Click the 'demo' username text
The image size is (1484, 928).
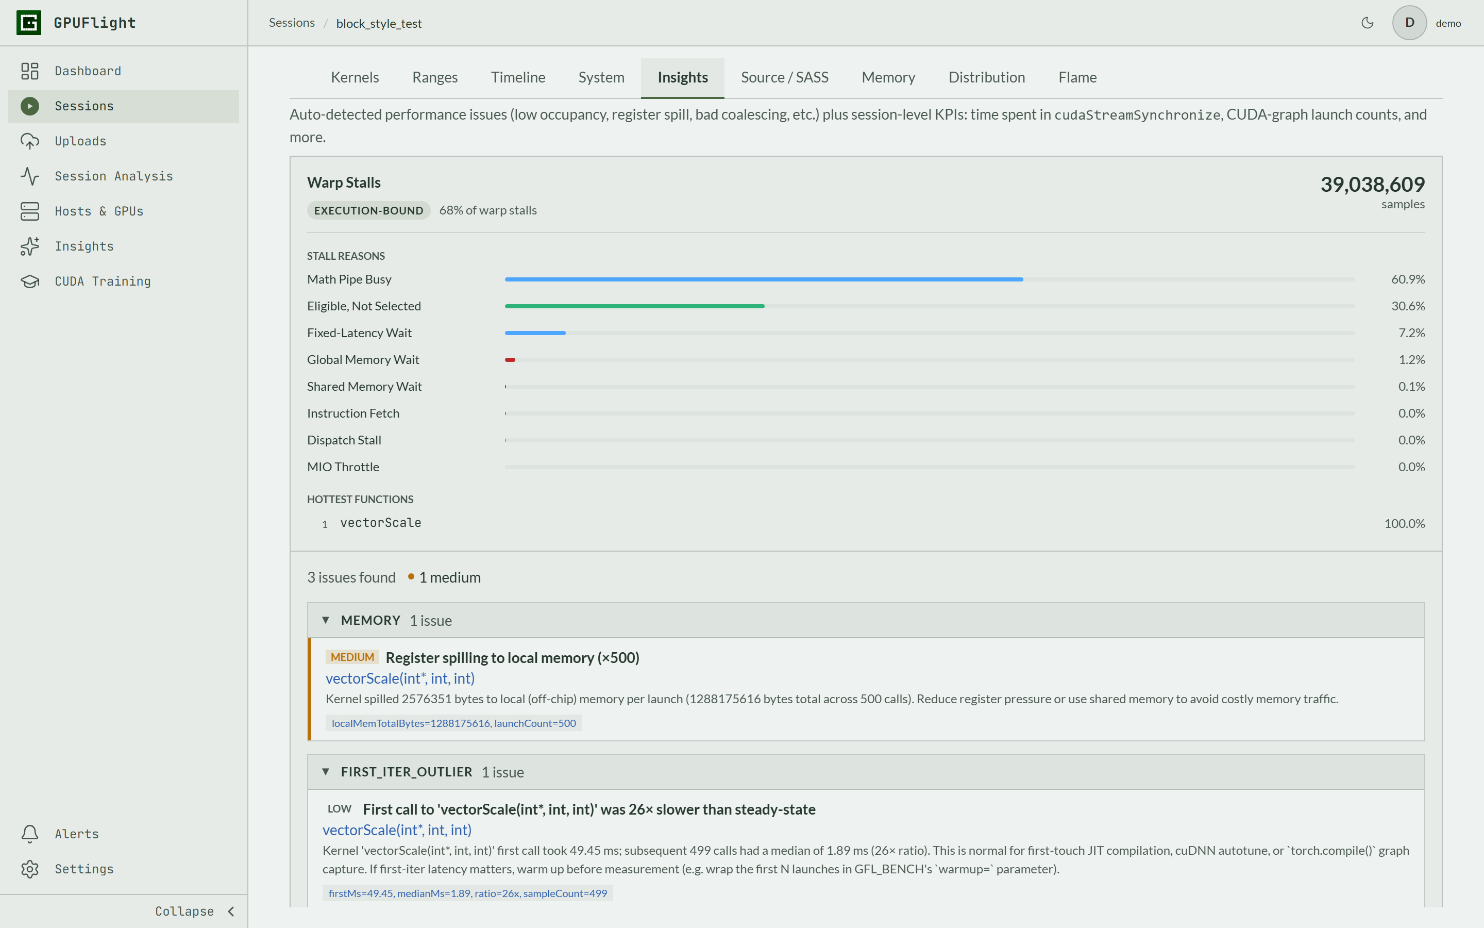[1448, 23]
